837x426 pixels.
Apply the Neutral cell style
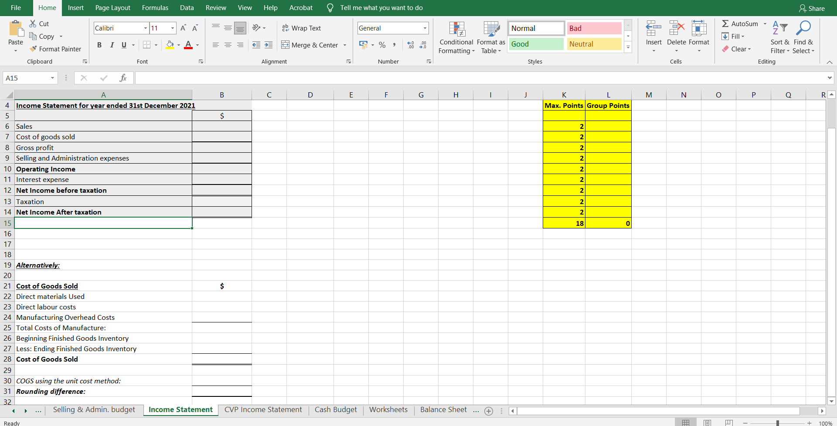(x=594, y=44)
